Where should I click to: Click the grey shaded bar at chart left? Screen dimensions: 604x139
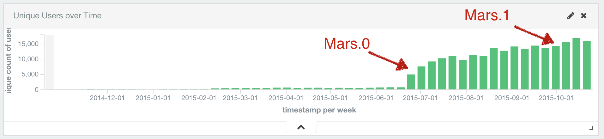point(50,62)
